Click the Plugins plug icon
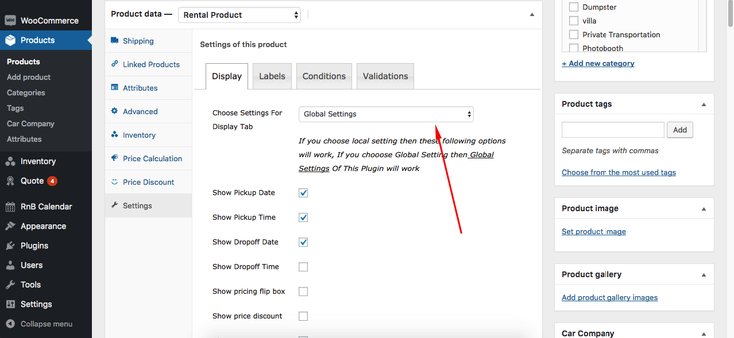Screen dimensions: 734x338 coord(10,246)
